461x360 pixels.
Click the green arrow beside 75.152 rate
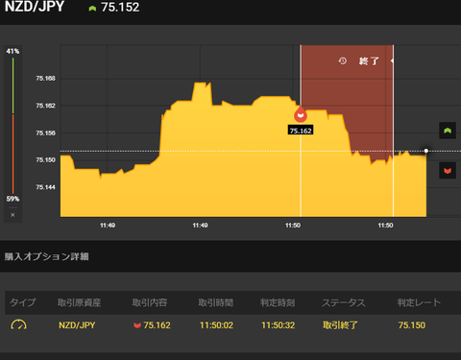92,9
